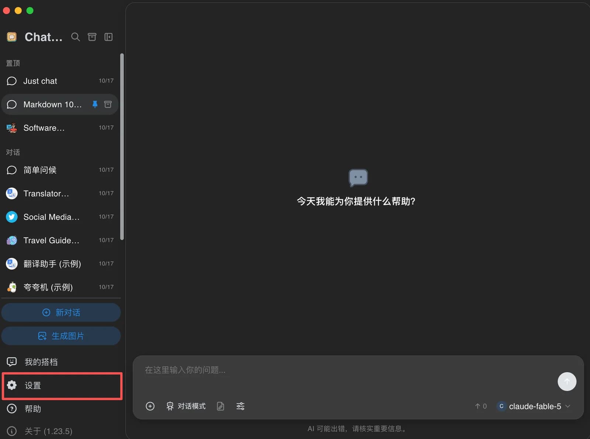Click the file edit icon in input bar
The height and width of the screenshot is (439, 590).
click(221, 406)
